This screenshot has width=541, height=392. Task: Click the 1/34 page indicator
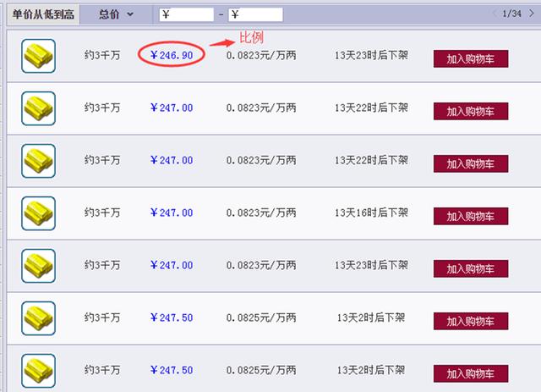click(x=513, y=14)
